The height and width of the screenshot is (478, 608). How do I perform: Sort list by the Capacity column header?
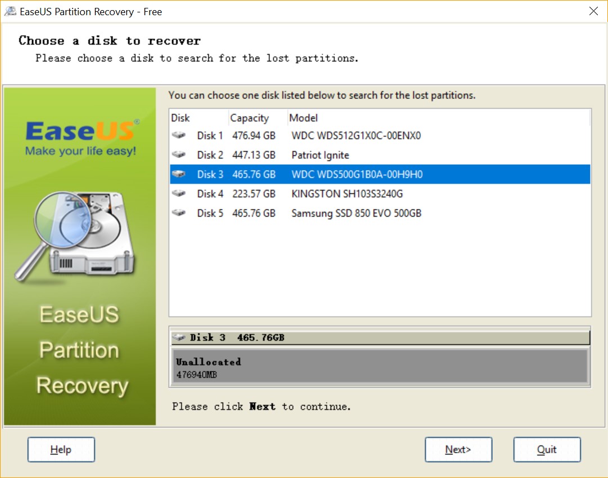tap(250, 118)
